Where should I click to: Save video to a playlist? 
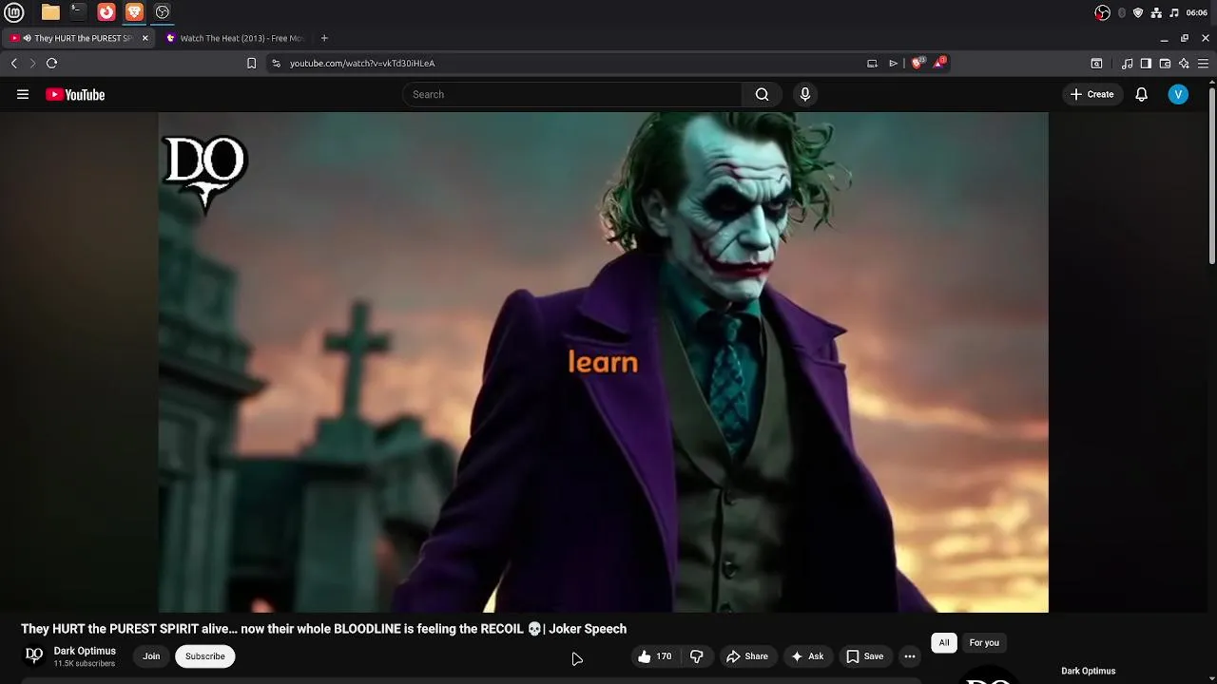(865, 655)
